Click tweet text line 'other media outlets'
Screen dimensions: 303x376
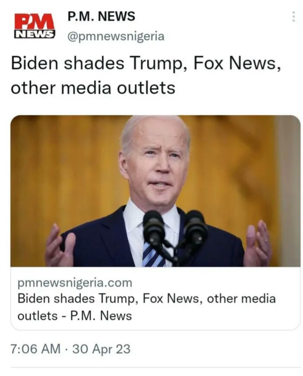[93, 88]
